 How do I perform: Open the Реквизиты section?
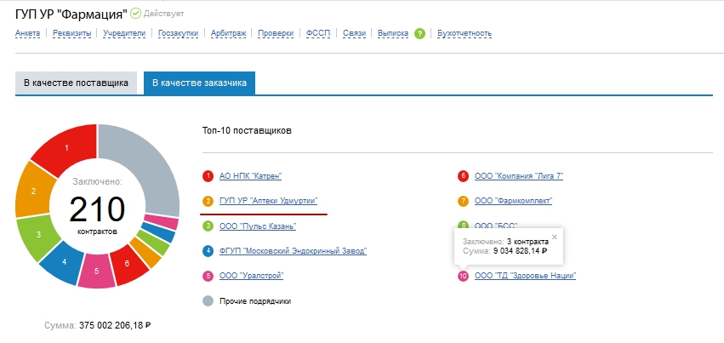[x=71, y=33]
